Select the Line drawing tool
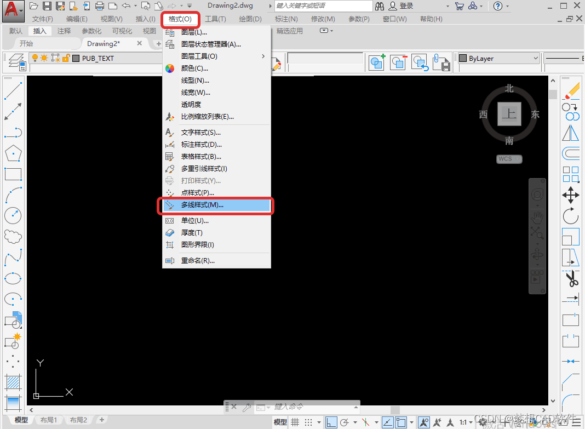The image size is (585, 429). pos(13,91)
